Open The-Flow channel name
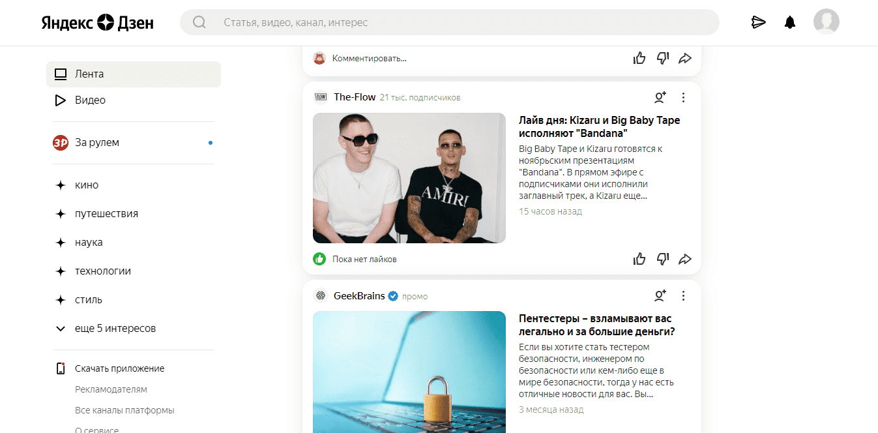The width and height of the screenshot is (878, 433). tap(355, 97)
